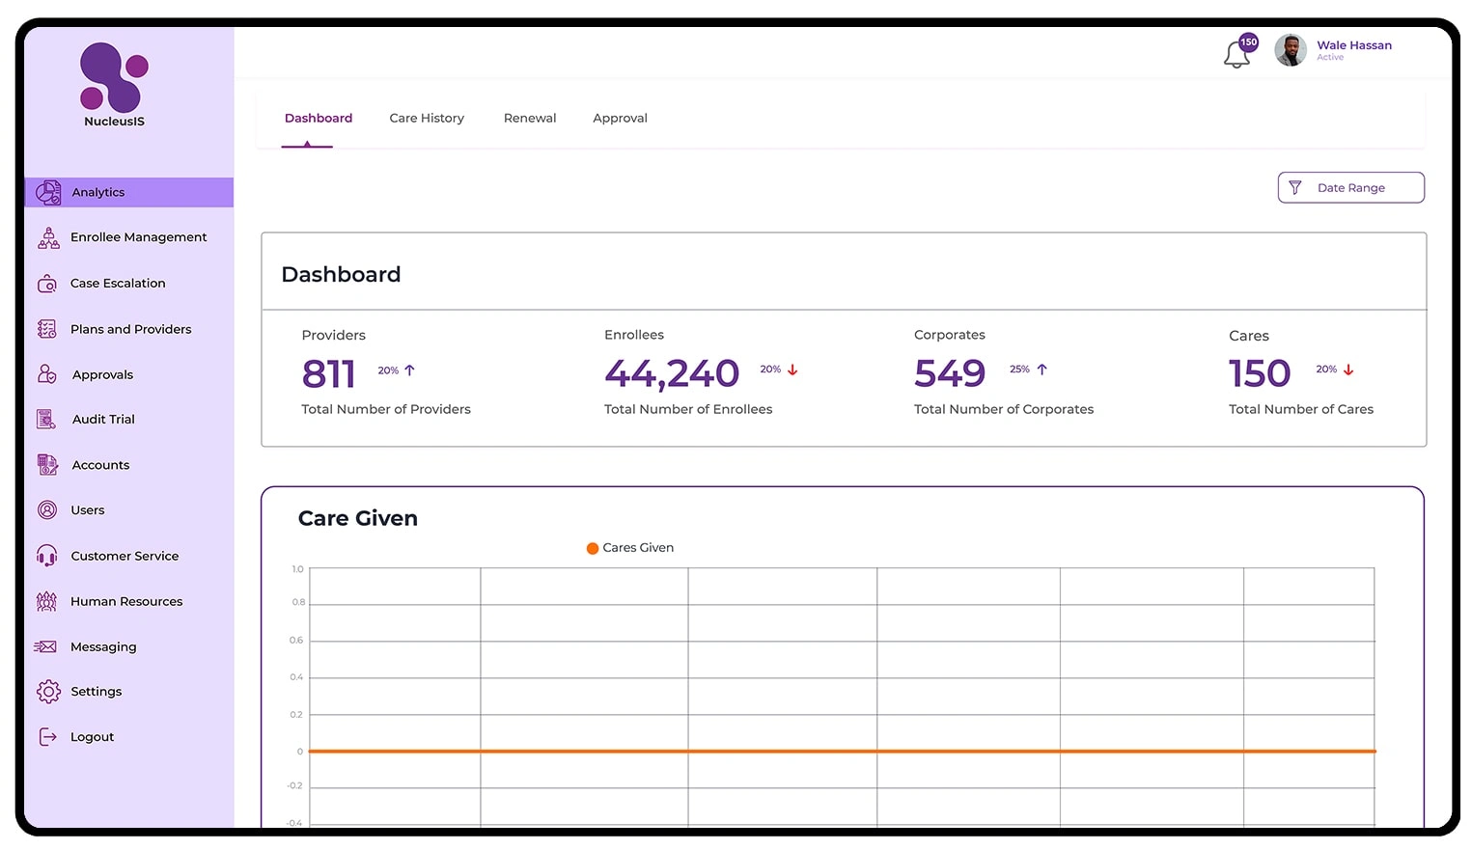Image resolution: width=1472 pixels, height=850 pixels.
Task: Click the Corporates 25% change value
Action: (x=1019, y=370)
